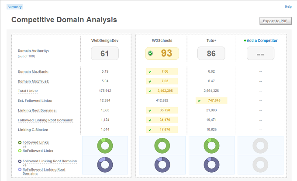The image size is (297, 181).
Task: Click the dark green Followed Links legend circle
Action: coord(20,143)
